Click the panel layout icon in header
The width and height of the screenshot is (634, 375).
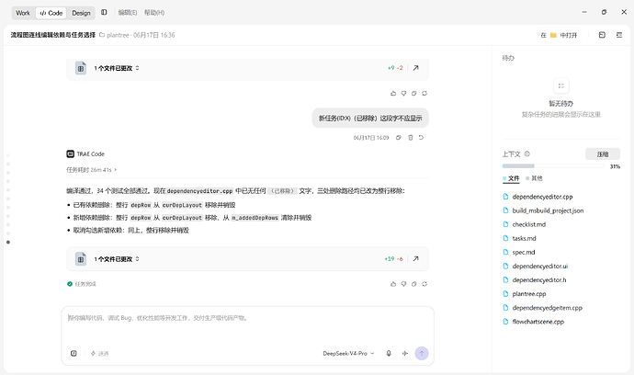[x=602, y=35]
